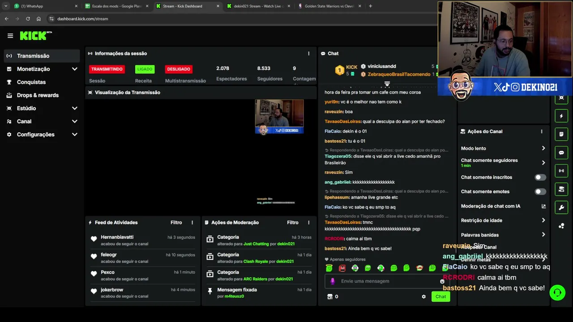Reload the browser page
This screenshot has height=322, width=573.
point(28,19)
